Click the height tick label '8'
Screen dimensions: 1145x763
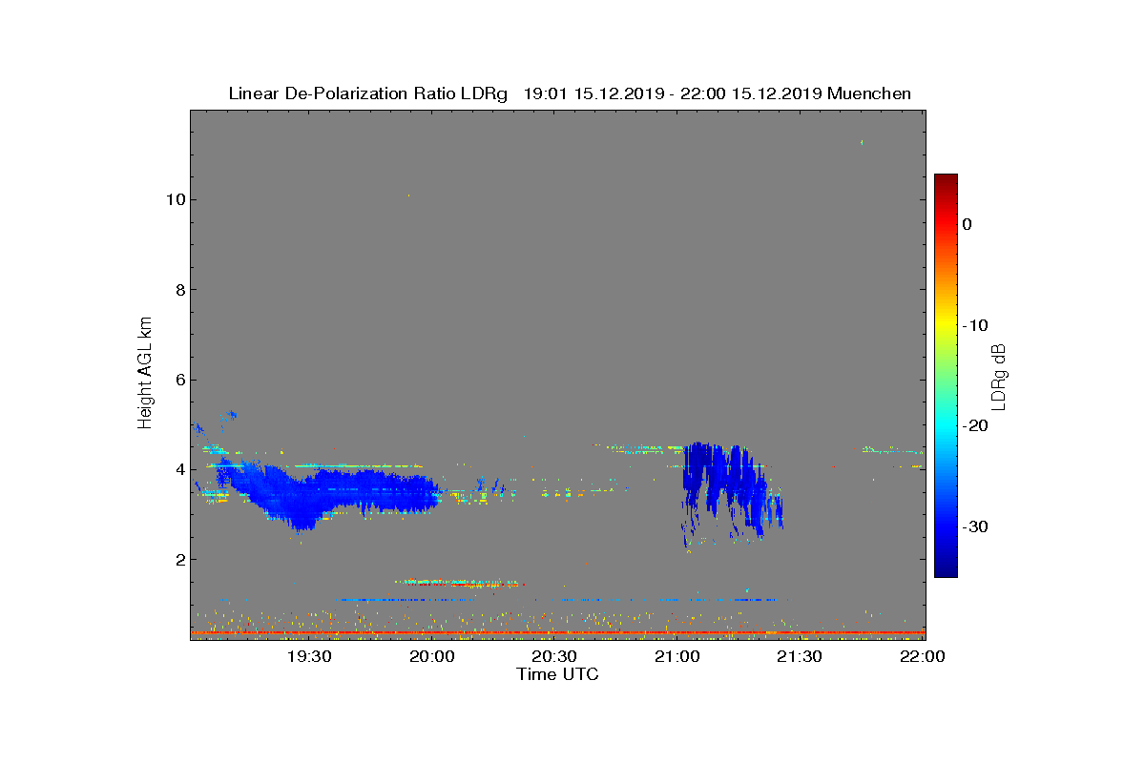point(179,290)
